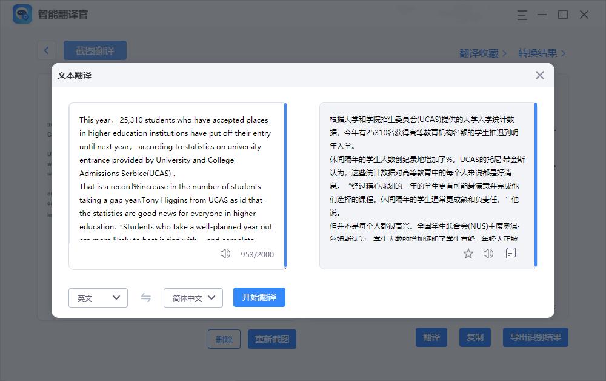The height and width of the screenshot is (381, 606).
Task: Click the 删除 button
Action: click(x=224, y=339)
